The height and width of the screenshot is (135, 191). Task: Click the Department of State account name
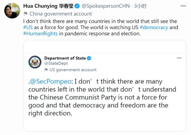point(65,58)
